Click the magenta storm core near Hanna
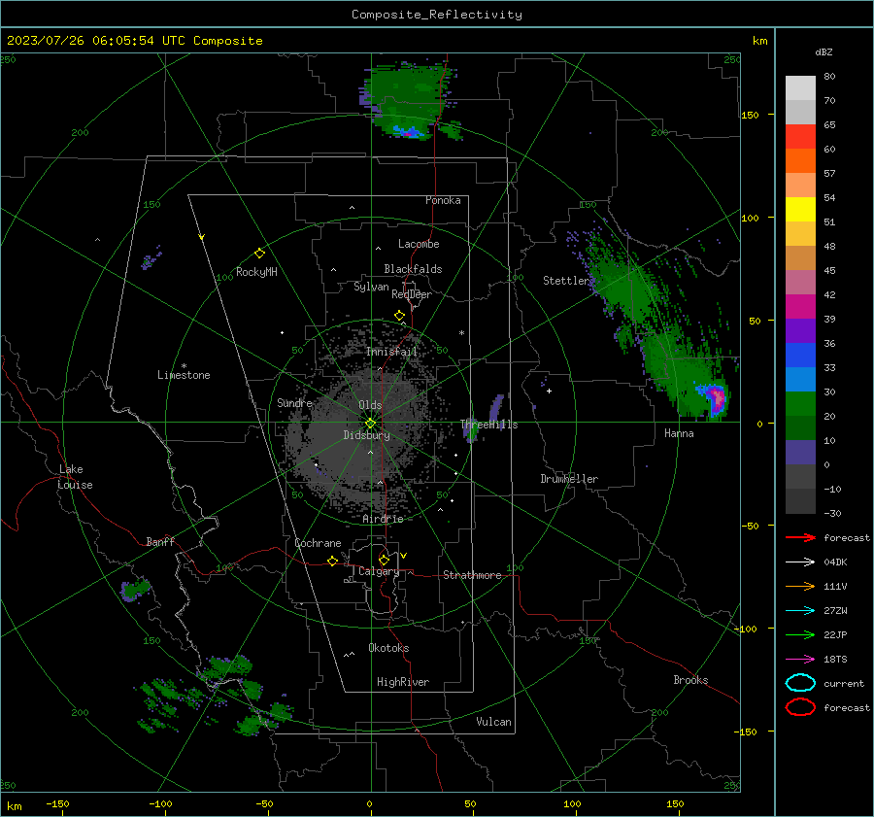 pyautogui.click(x=719, y=398)
